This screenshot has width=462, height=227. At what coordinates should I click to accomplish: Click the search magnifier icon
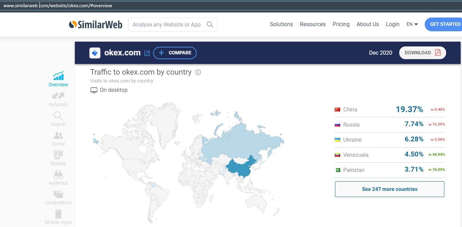(x=210, y=24)
